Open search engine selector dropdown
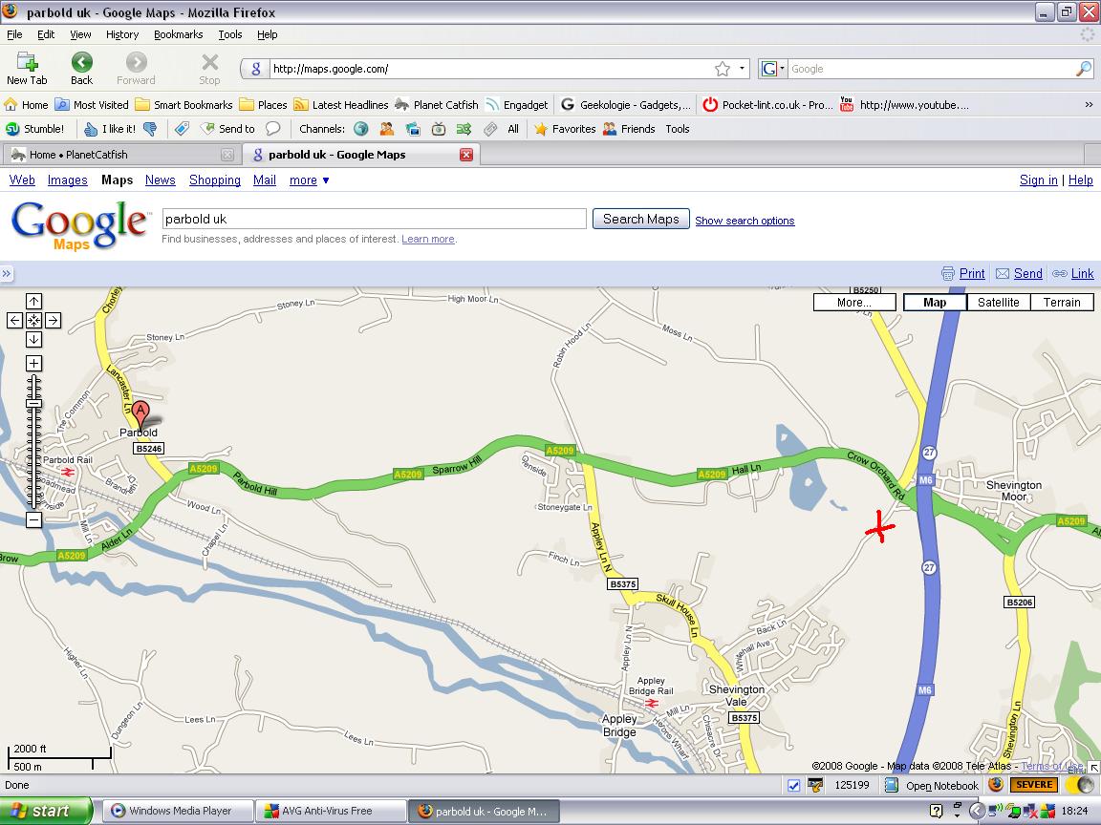The image size is (1101, 825). pos(773,69)
